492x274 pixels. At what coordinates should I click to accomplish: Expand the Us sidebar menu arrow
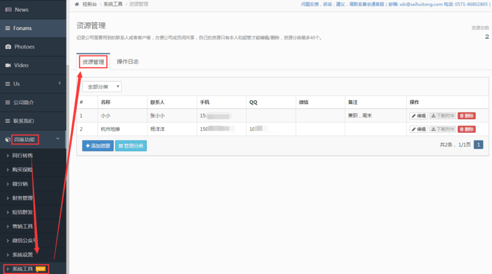[59, 84]
